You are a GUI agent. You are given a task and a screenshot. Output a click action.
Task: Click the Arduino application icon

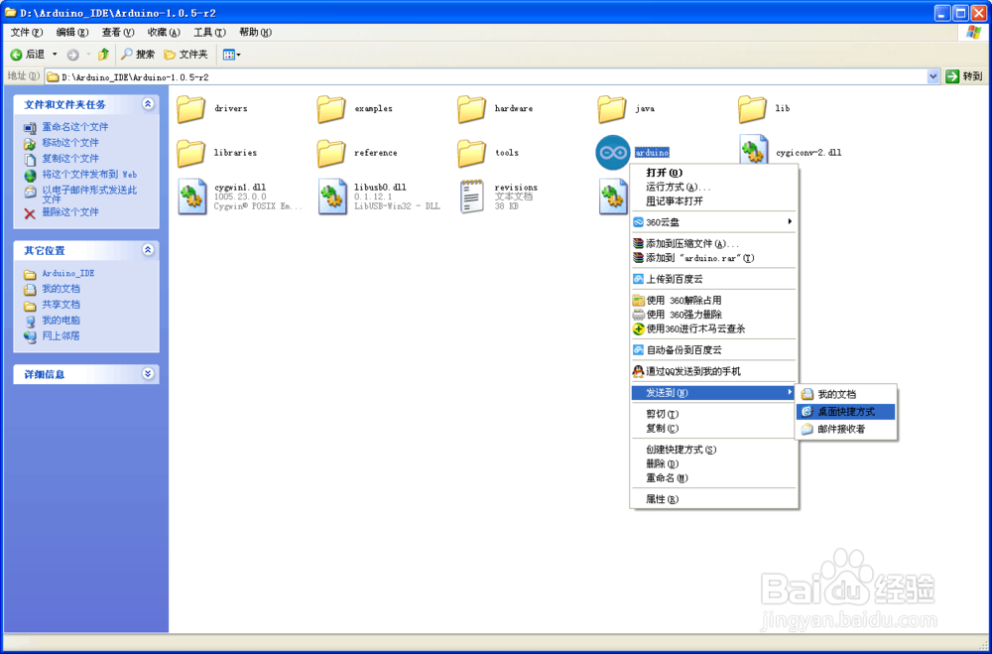click(612, 153)
